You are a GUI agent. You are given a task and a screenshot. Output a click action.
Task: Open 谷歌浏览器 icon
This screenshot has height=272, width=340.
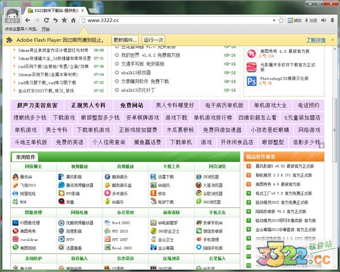coord(199,193)
